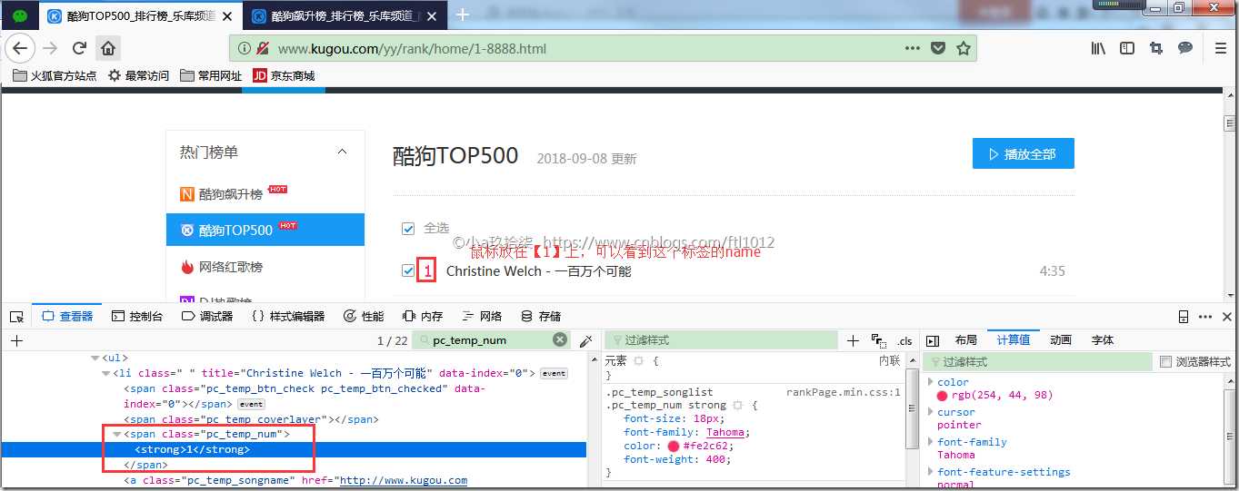Enable 浏览器样式 browser styles checkbox
The height and width of the screenshot is (491, 1239).
pos(1166,362)
